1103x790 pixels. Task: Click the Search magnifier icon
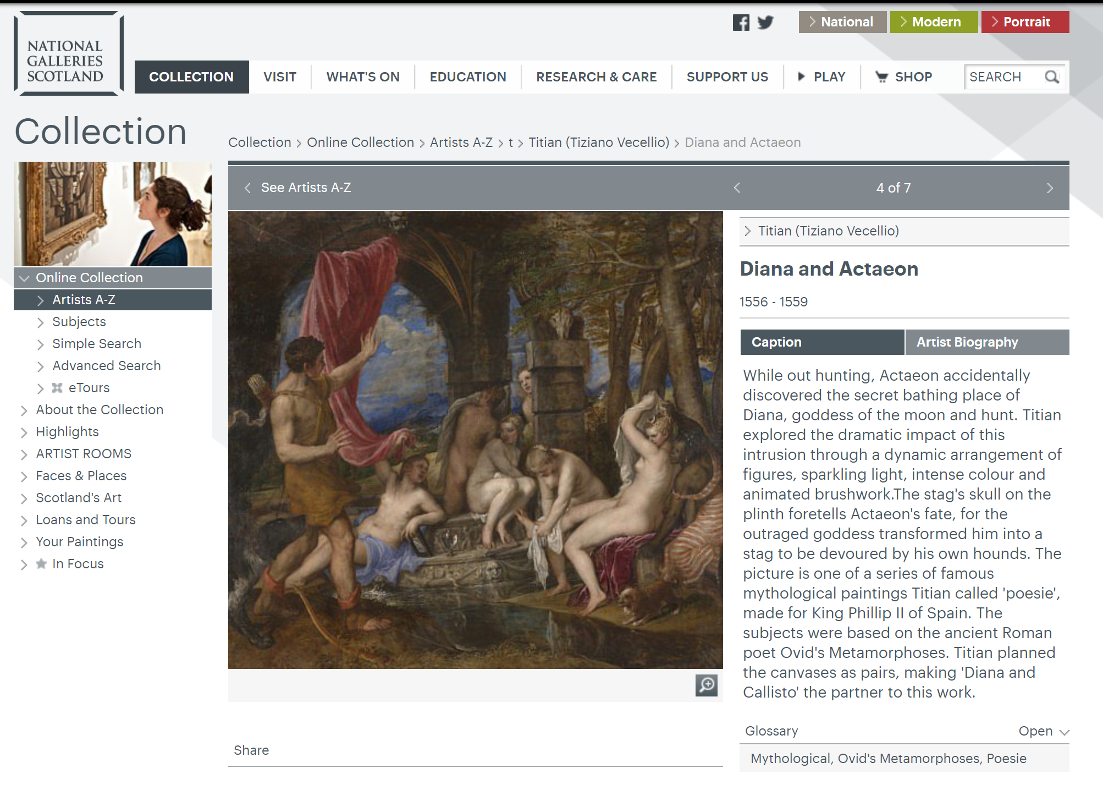[1052, 77]
